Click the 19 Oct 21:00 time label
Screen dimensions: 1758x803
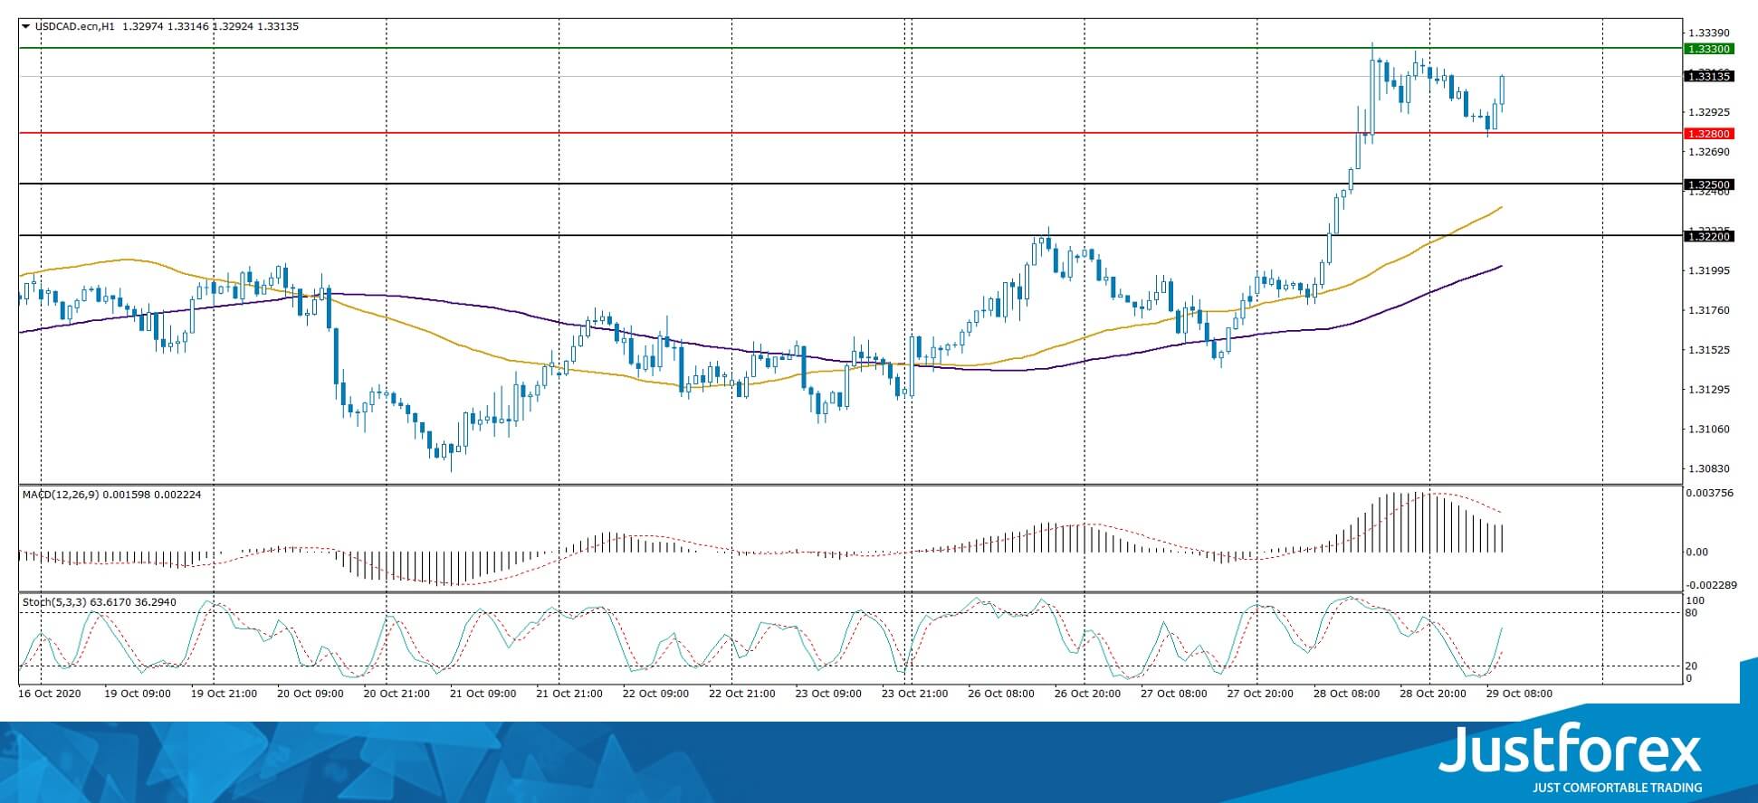click(x=224, y=694)
